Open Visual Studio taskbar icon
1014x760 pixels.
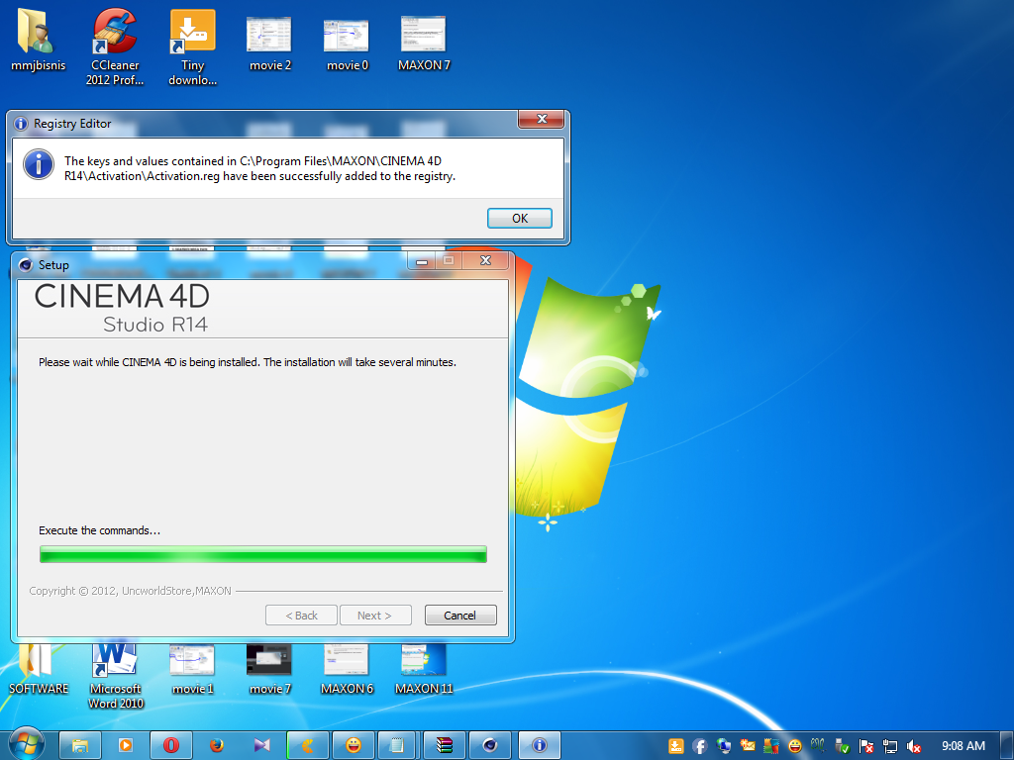click(261, 746)
